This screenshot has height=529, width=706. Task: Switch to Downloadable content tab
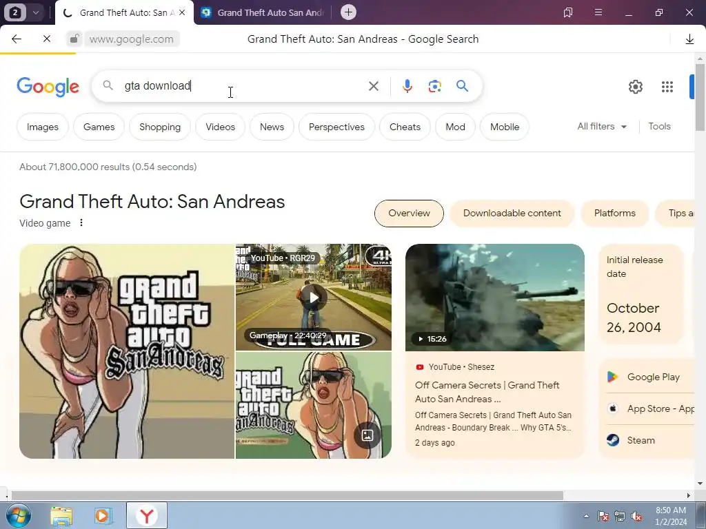512,214
